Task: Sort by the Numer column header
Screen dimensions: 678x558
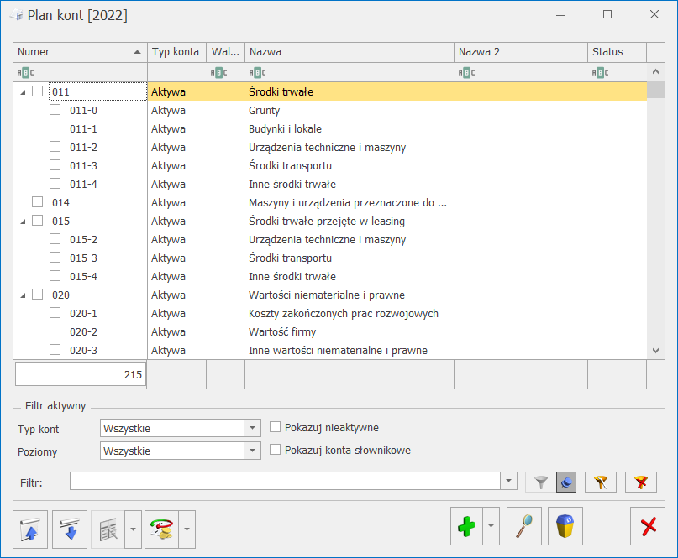Action: coord(80,52)
